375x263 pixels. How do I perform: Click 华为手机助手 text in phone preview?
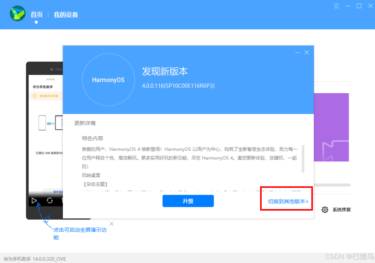tap(43, 87)
